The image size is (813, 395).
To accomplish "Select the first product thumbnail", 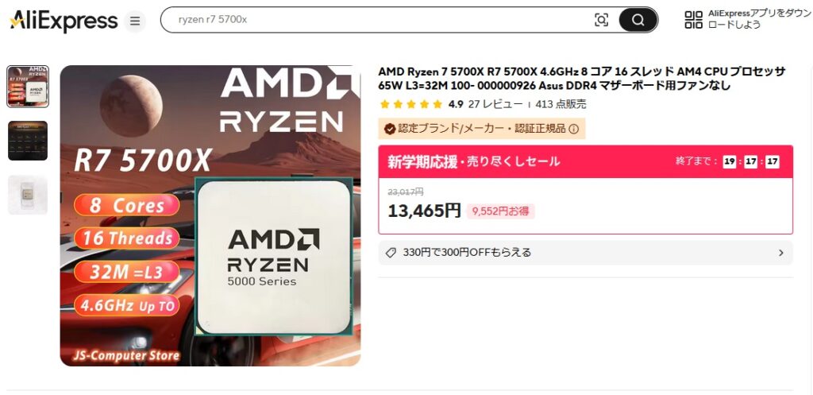I will point(28,87).
